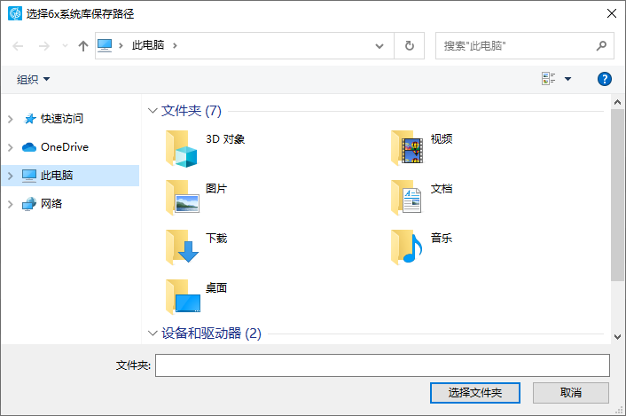Viewport: 626px width, 416px height.
Task: Click the 文件夹 (7) group header text
Action: [192, 111]
